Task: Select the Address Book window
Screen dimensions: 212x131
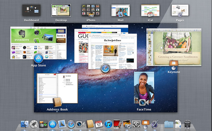Action: pos(57,88)
